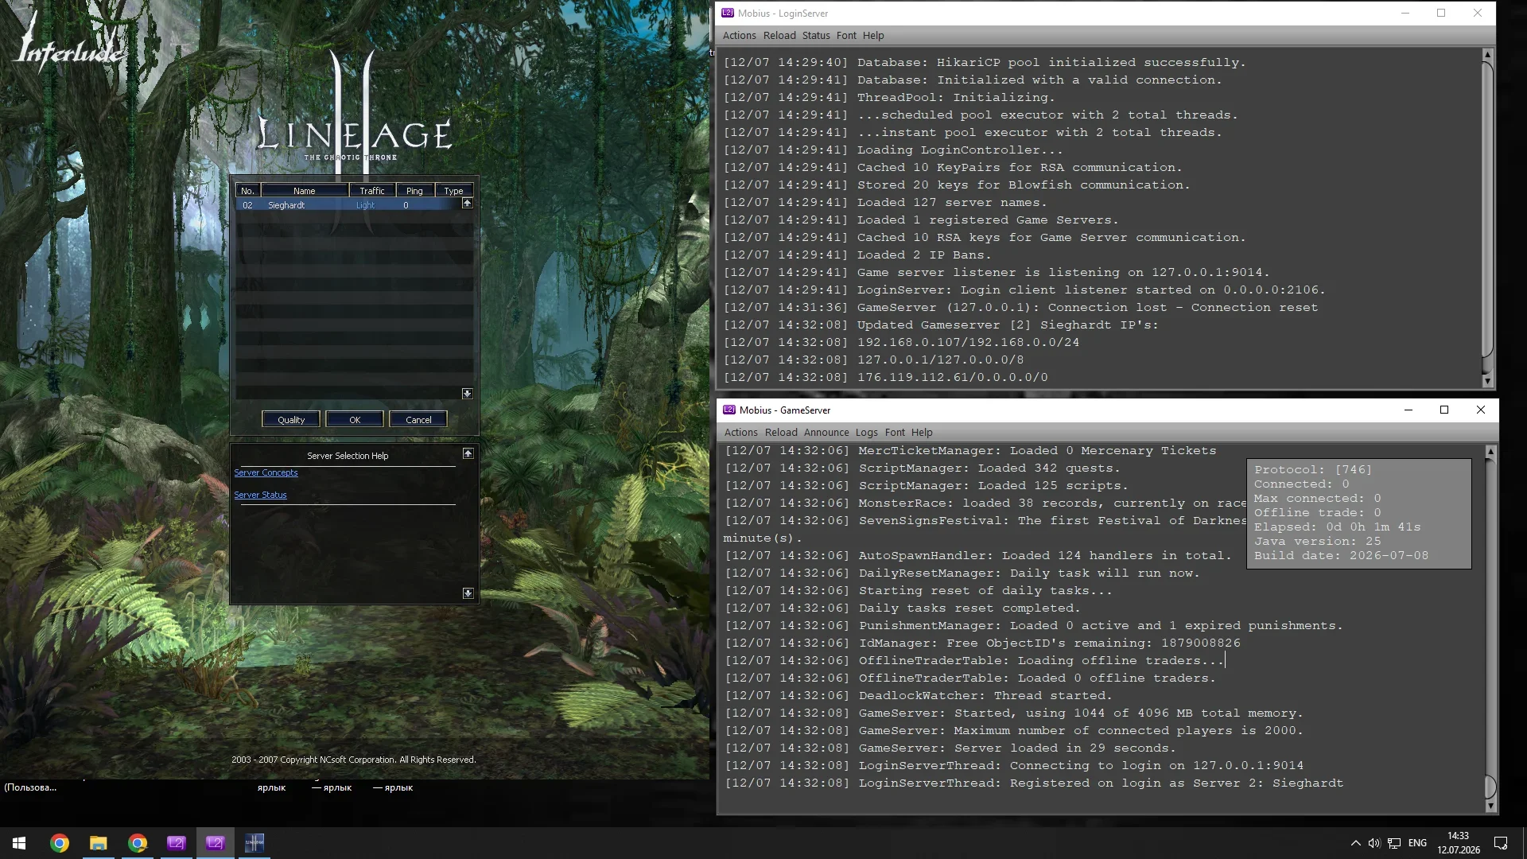The width and height of the screenshot is (1527, 859).
Task: Close the Mobius GameServer window
Action: tap(1481, 410)
